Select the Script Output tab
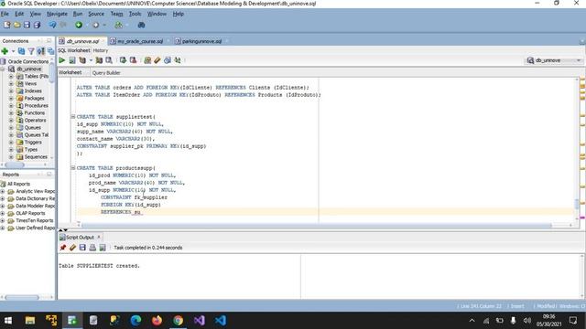This screenshot has height=329, width=586. point(80,238)
